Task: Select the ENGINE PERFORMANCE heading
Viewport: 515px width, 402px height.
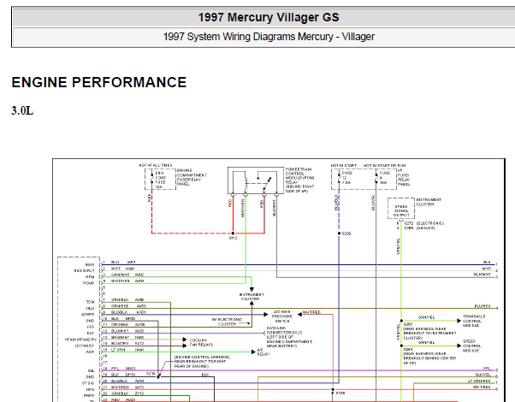Action: [x=99, y=82]
